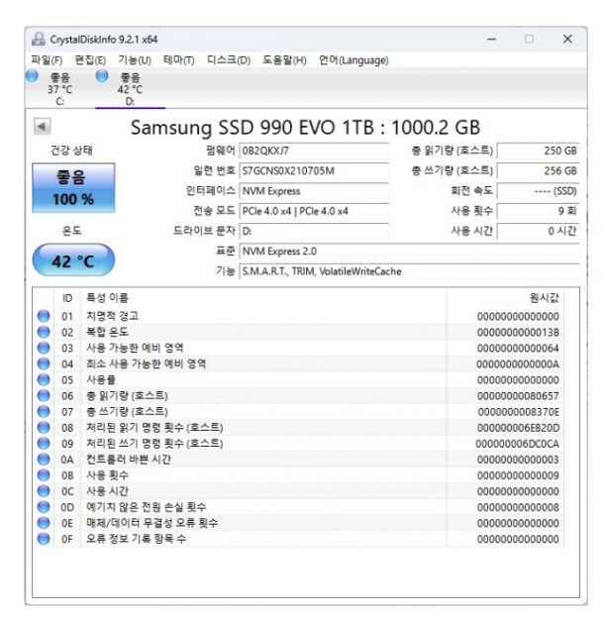Select the C: drive status orb
Viewport: 606px width, 621px height.
(32, 76)
